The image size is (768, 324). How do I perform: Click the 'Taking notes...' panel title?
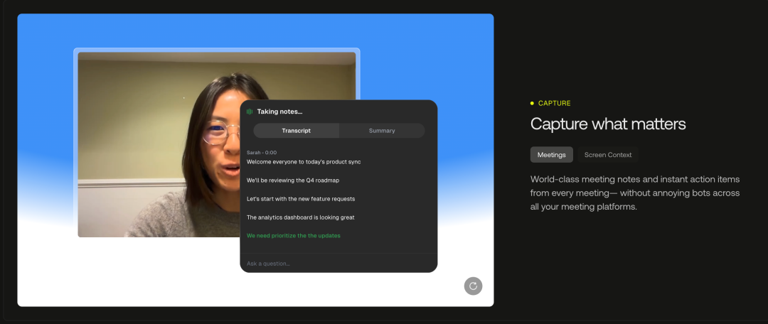click(x=279, y=112)
